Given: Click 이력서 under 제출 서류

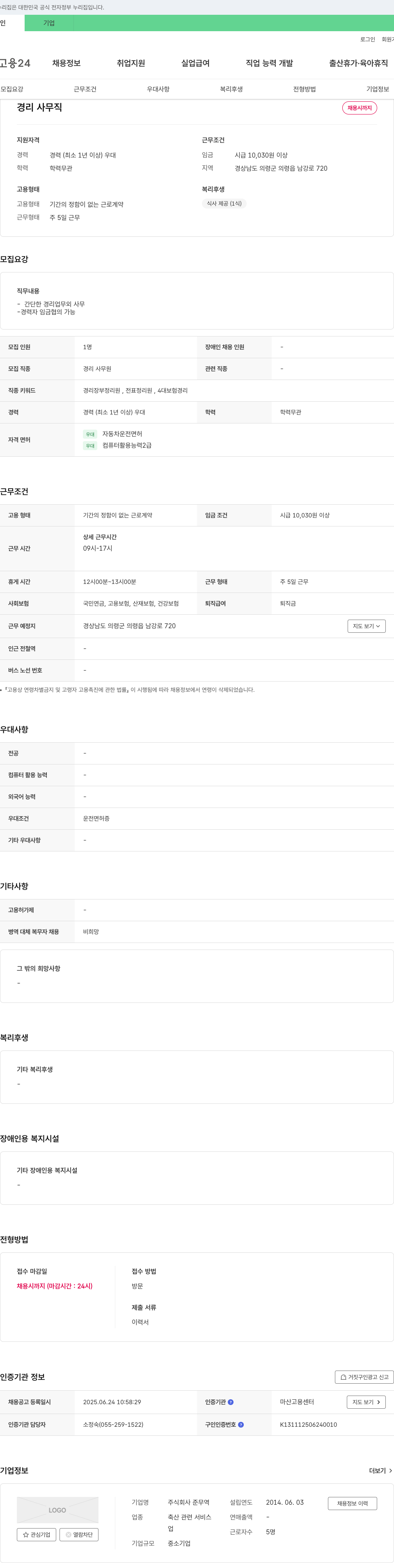Looking at the screenshot, I should [x=140, y=1322].
